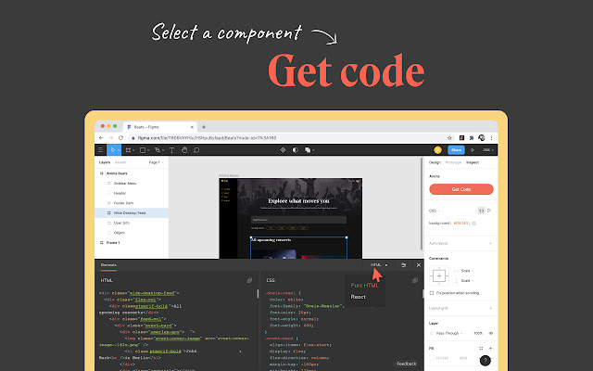
Task: Click the Fill styles dots icon
Action: point(481,349)
